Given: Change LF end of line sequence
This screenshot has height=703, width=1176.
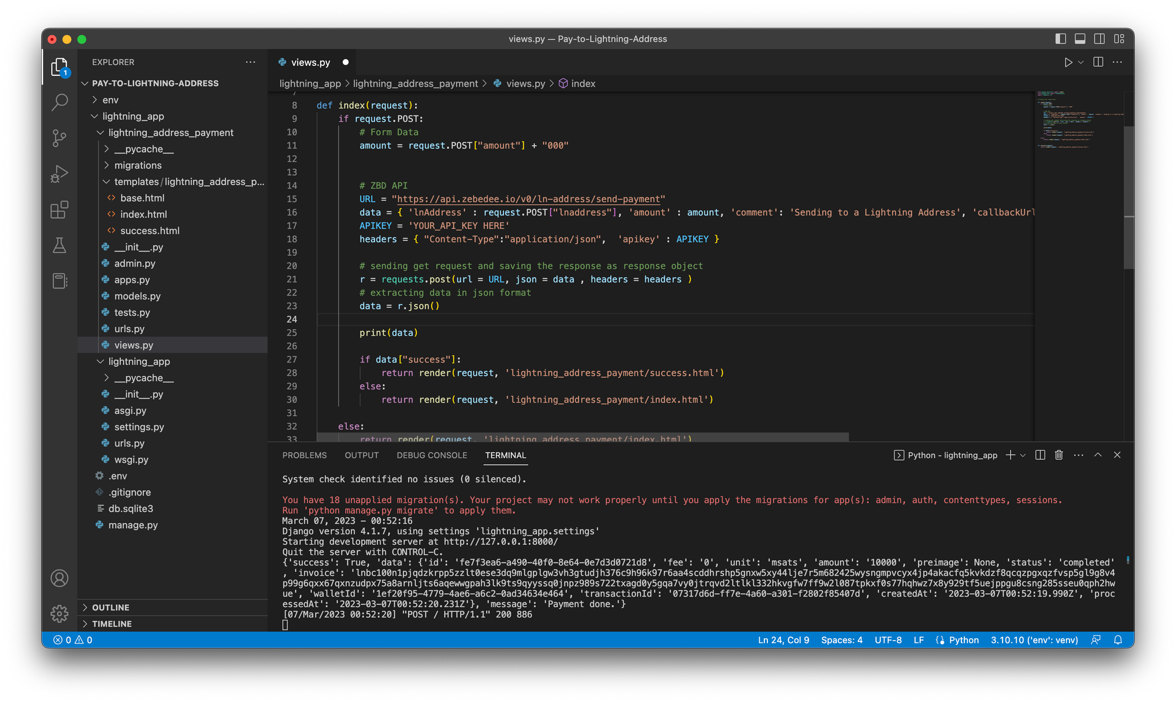Looking at the screenshot, I should click(x=918, y=640).
